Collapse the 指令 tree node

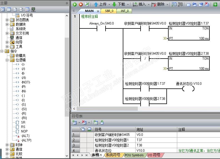click(2, 51)
